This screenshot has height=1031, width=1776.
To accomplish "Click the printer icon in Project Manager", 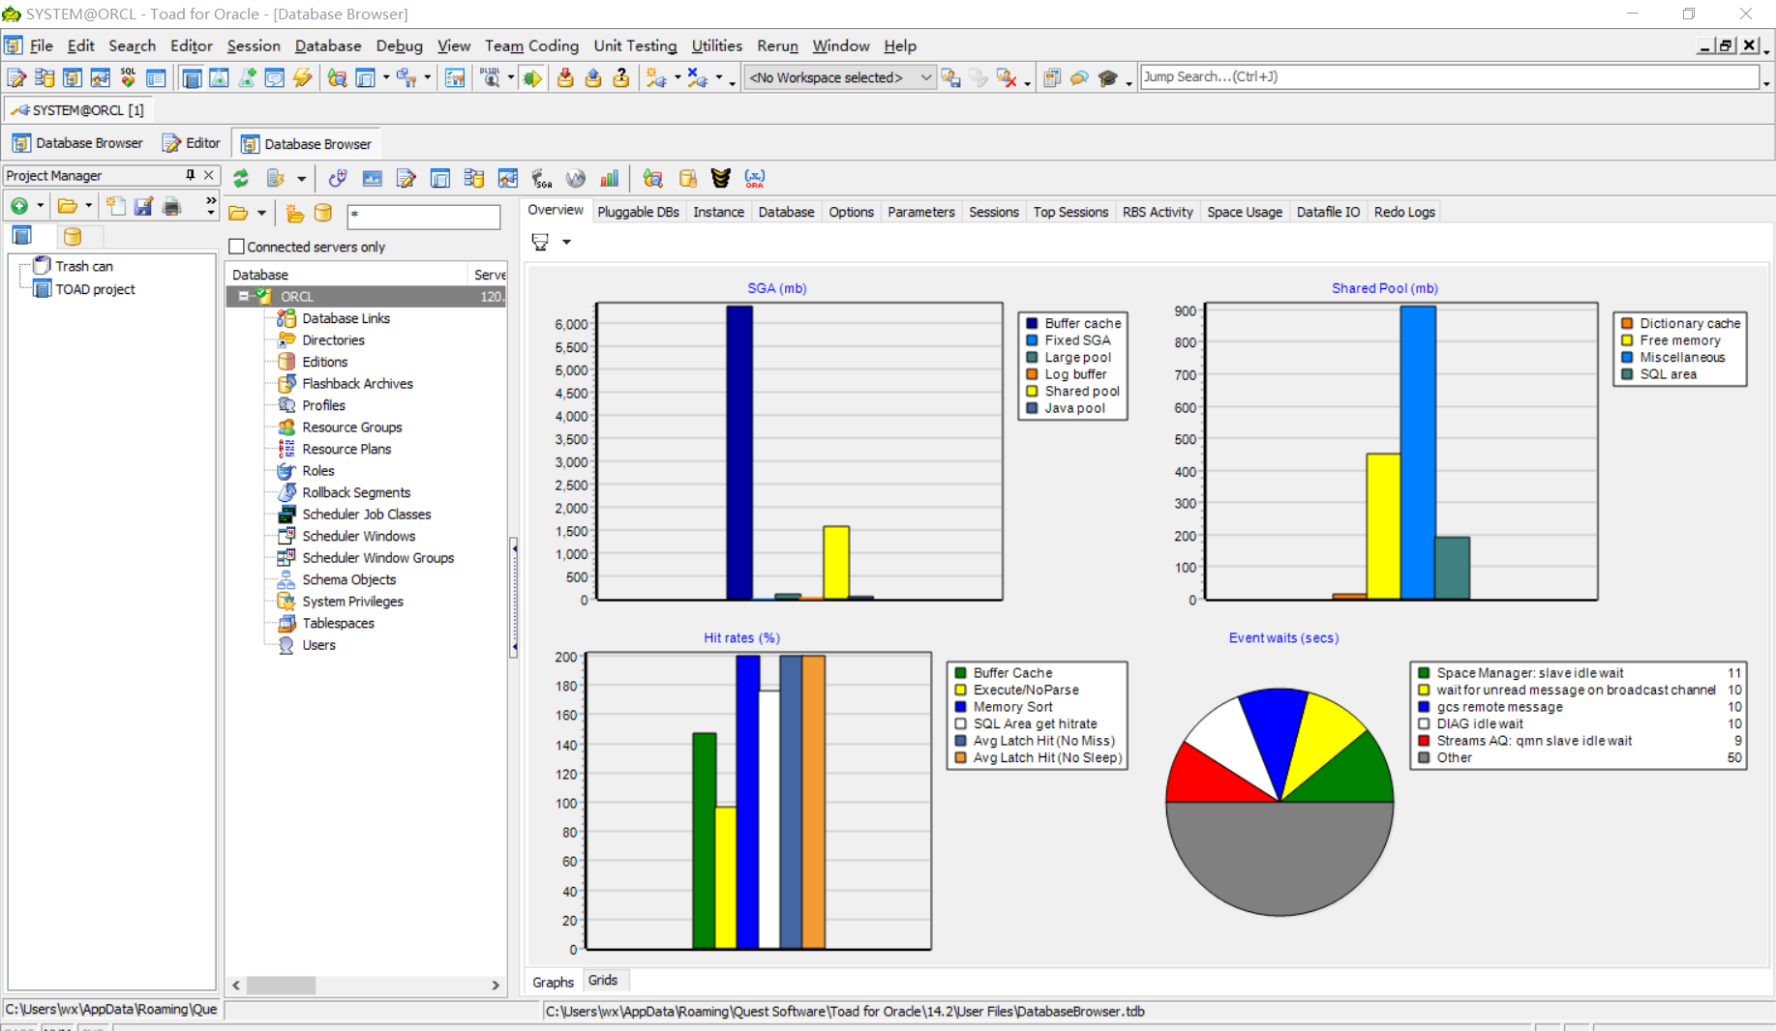I will tap(172, 206).
